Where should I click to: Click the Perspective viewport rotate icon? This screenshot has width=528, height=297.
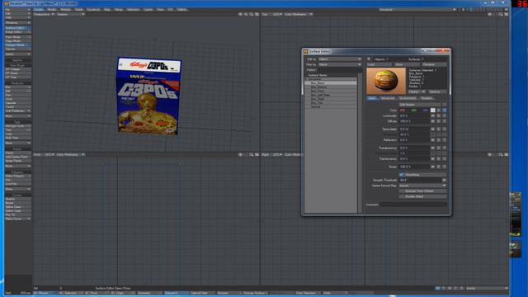246,15
